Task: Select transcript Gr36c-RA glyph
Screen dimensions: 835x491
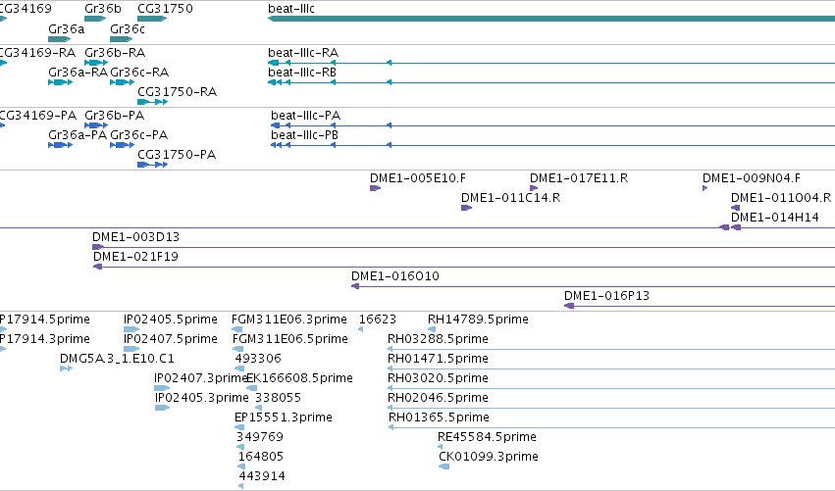Action: 122,82
